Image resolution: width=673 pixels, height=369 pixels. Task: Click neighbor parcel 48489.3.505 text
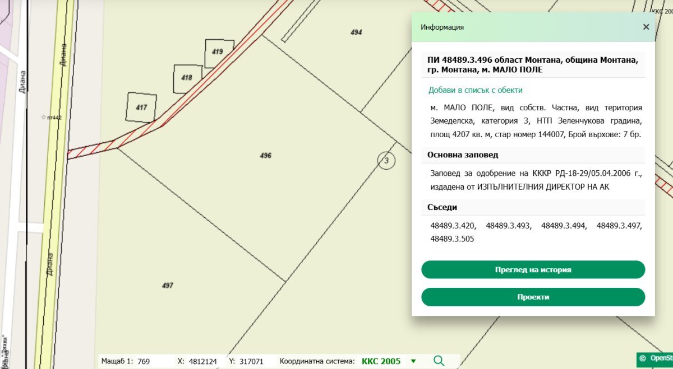click(453, 239)
